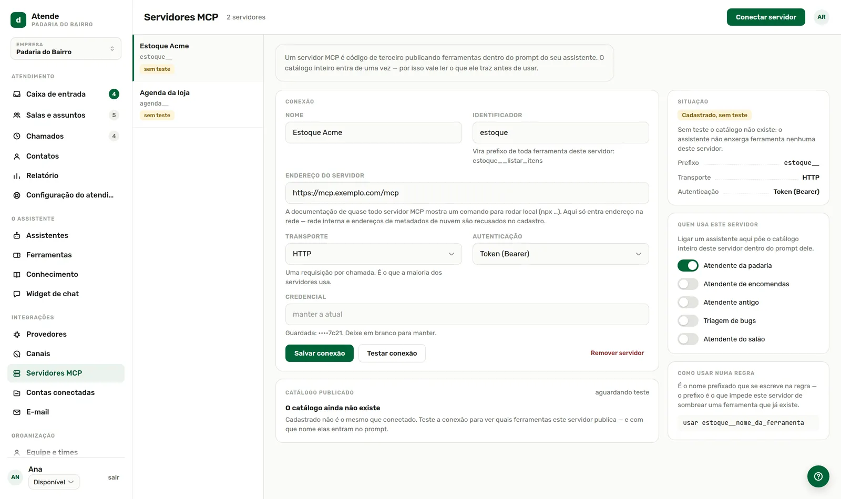Enable the Atendente antigo toggle
Viewport: 841px width, 499px height.
pos(688,302)
